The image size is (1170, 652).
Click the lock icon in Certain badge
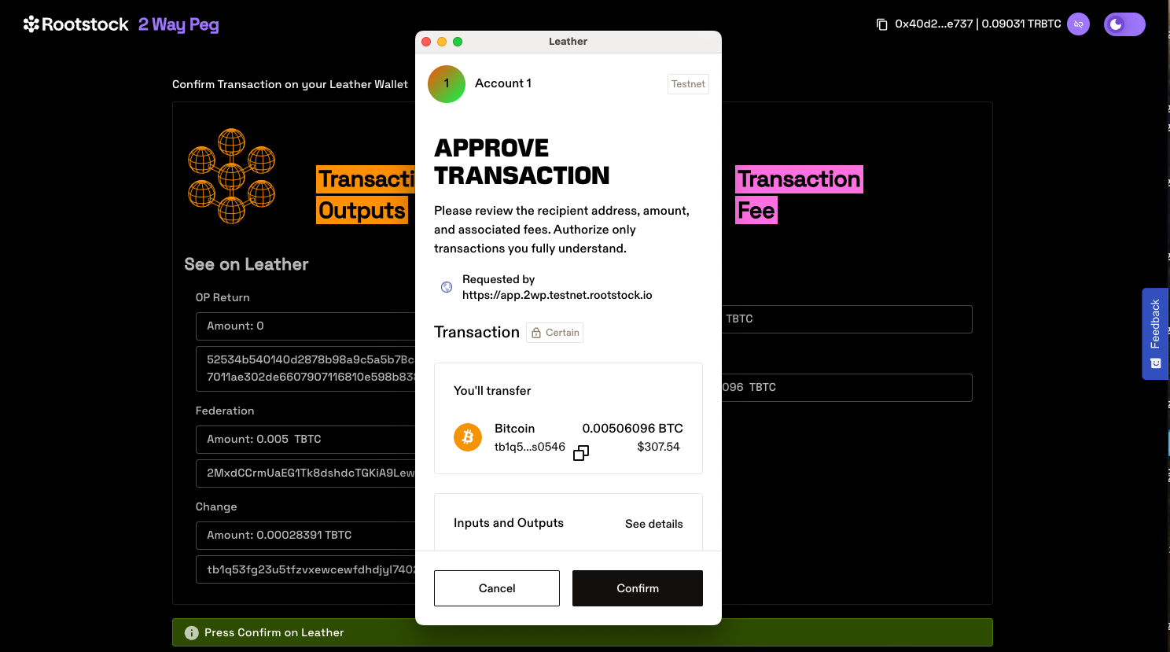tap(536, 333)
